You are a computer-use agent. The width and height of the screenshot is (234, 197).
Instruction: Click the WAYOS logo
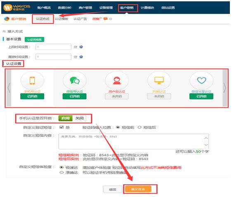coord(17,7)
